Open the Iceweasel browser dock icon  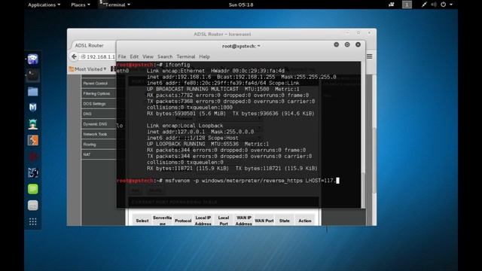pos(33,59)
